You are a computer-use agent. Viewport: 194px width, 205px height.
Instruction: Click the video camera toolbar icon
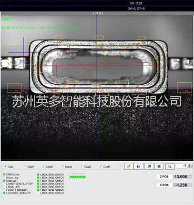(x=159, y=166)
